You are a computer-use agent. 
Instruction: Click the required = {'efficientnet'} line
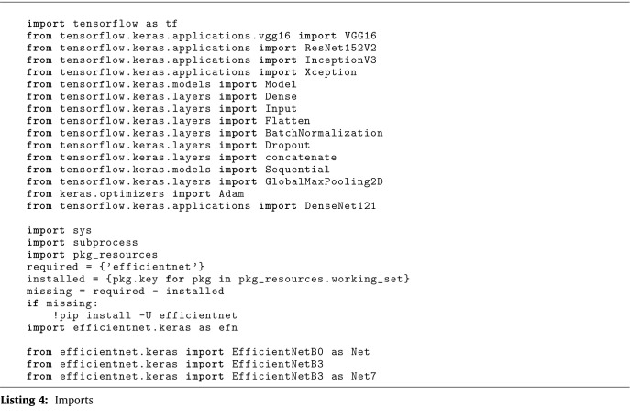tap(116, 267)
